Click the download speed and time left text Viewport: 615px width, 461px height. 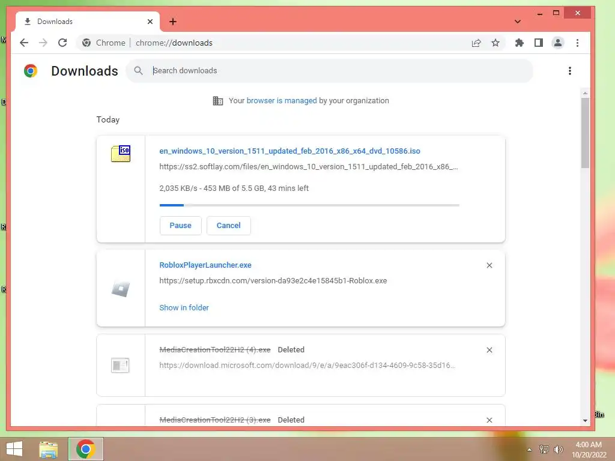click(x=234, y=188)
